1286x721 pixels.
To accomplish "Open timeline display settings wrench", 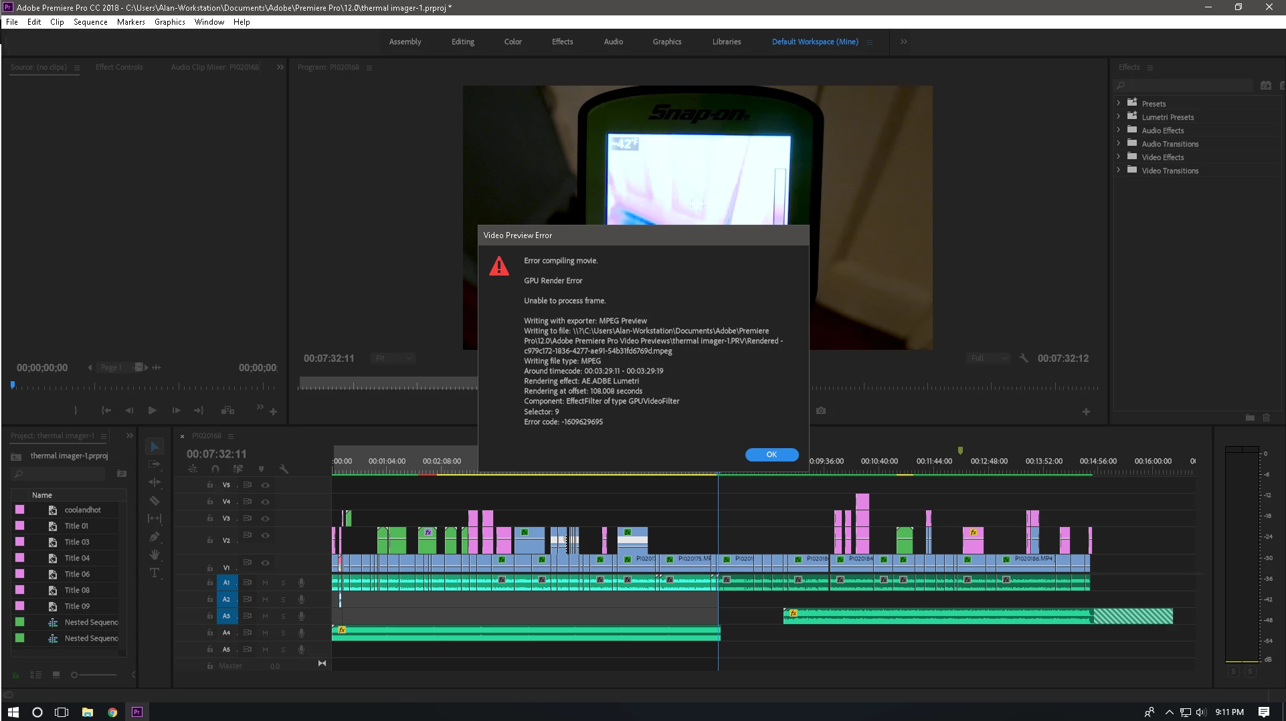I will coord(284,469).
